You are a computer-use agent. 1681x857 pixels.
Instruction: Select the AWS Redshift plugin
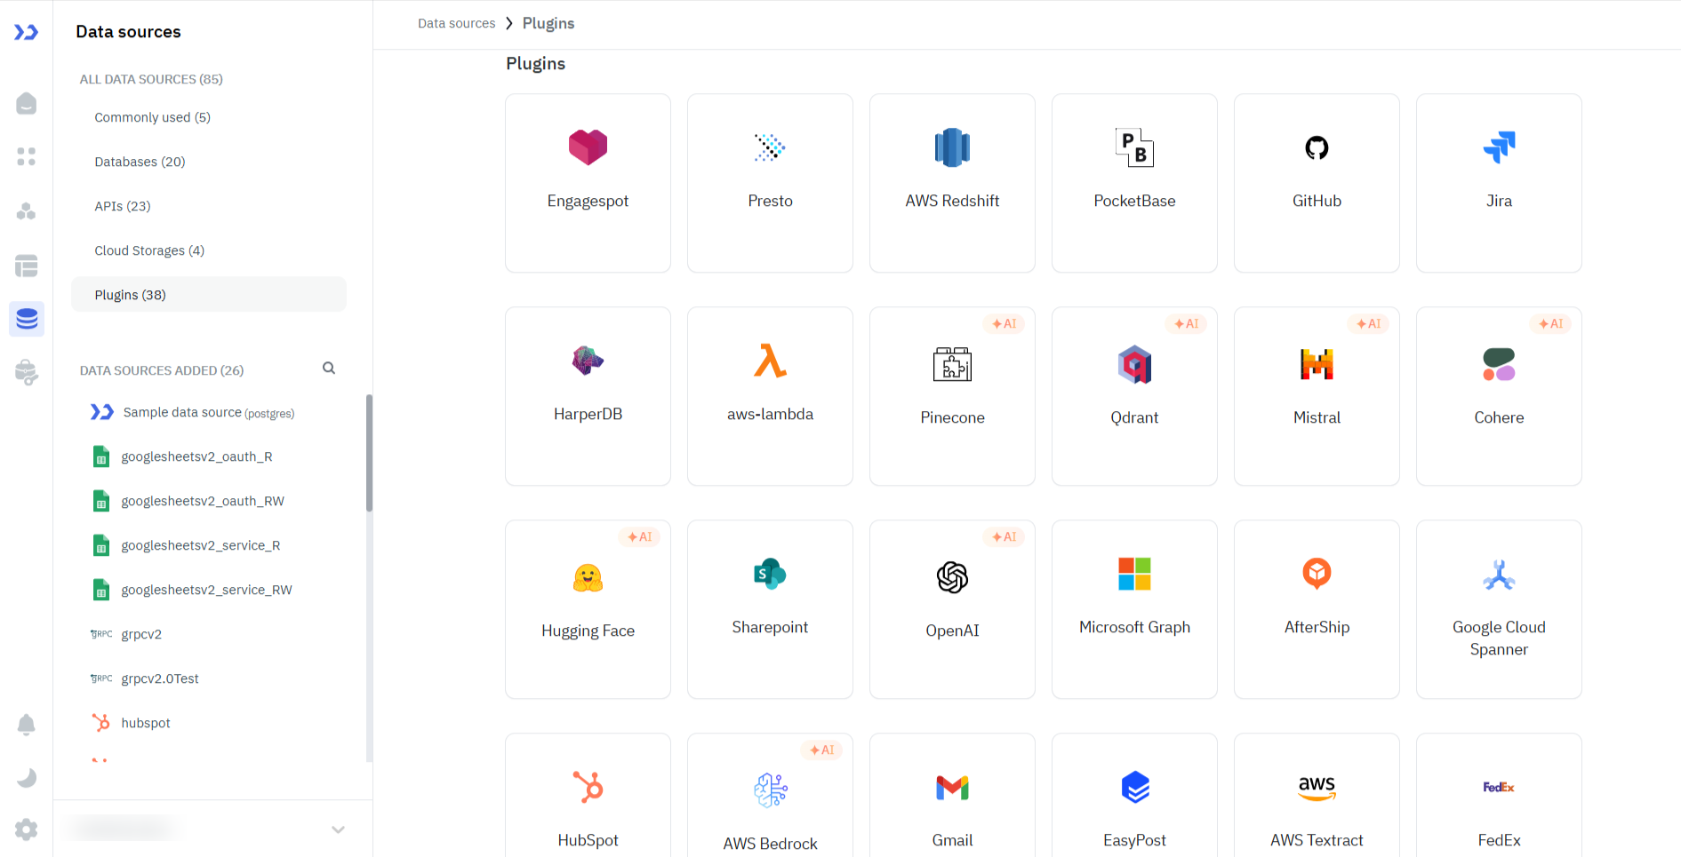click(952, 183)
